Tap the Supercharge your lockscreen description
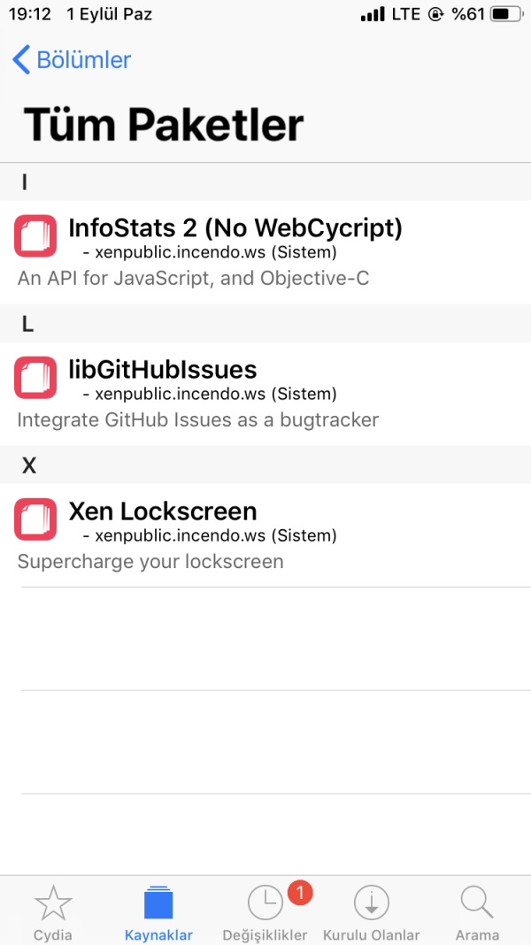This screenshot has height=945, width=531. 150,562
